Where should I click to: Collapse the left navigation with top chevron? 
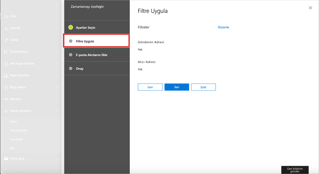pos(57,5)
